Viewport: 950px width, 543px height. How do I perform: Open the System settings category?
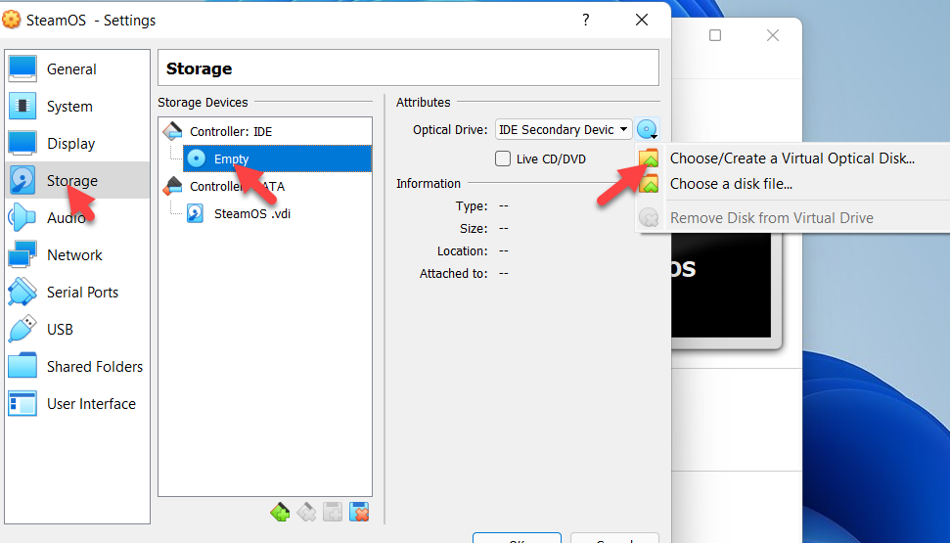68,107
